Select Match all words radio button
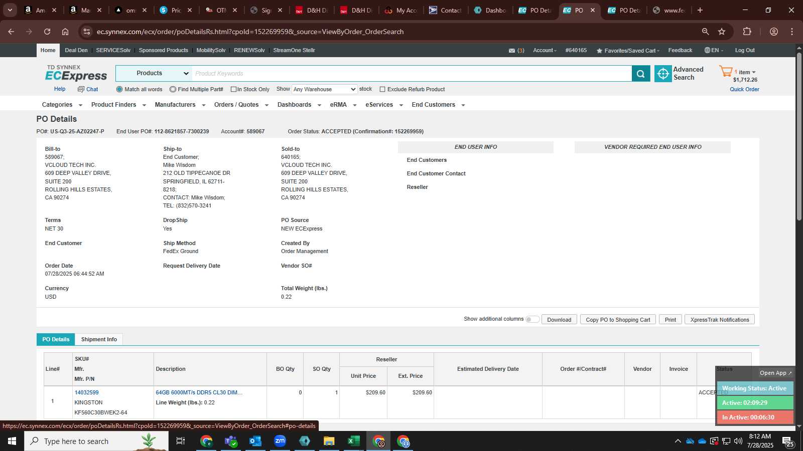Image resolution: width=803 pixels, height=451 pixels. click(119, 89)
